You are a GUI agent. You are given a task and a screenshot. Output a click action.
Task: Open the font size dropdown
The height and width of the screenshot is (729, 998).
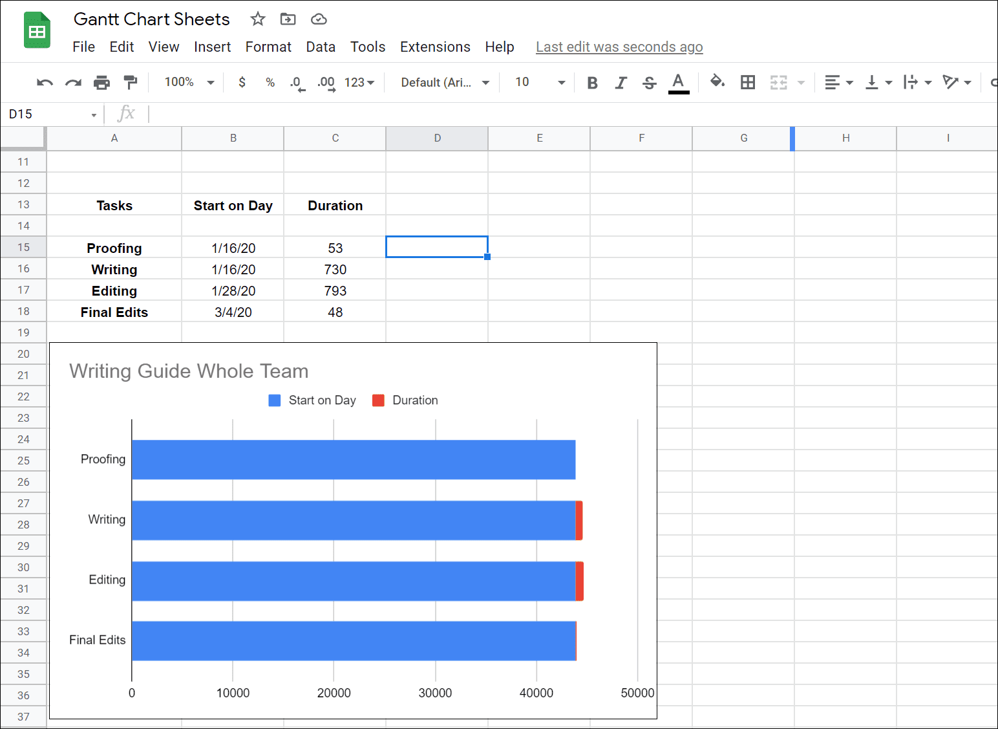click(x=540, y=82)
